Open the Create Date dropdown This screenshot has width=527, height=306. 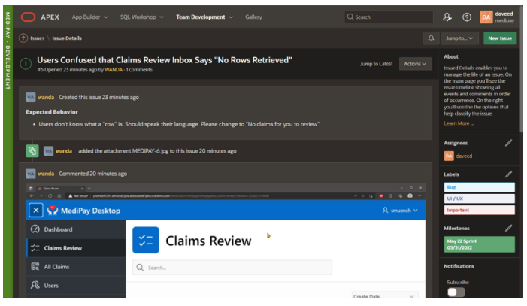click(x=385, y=295)
